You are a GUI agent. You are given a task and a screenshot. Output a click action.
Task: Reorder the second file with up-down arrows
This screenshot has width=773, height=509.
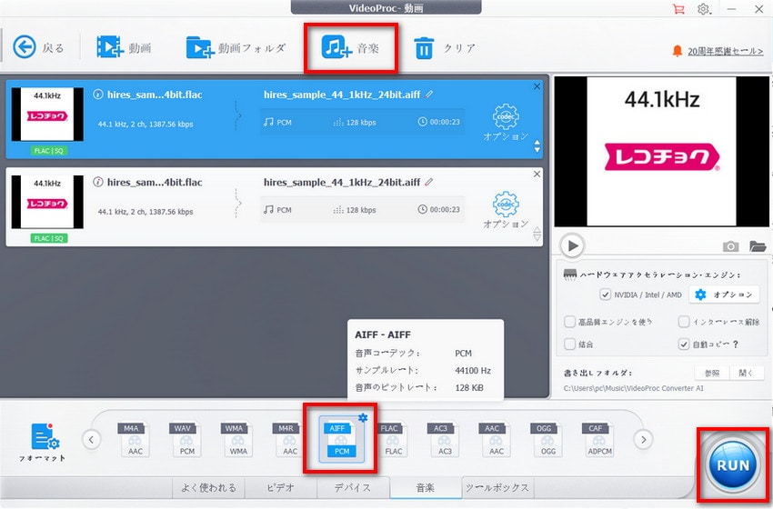[537, 235]
